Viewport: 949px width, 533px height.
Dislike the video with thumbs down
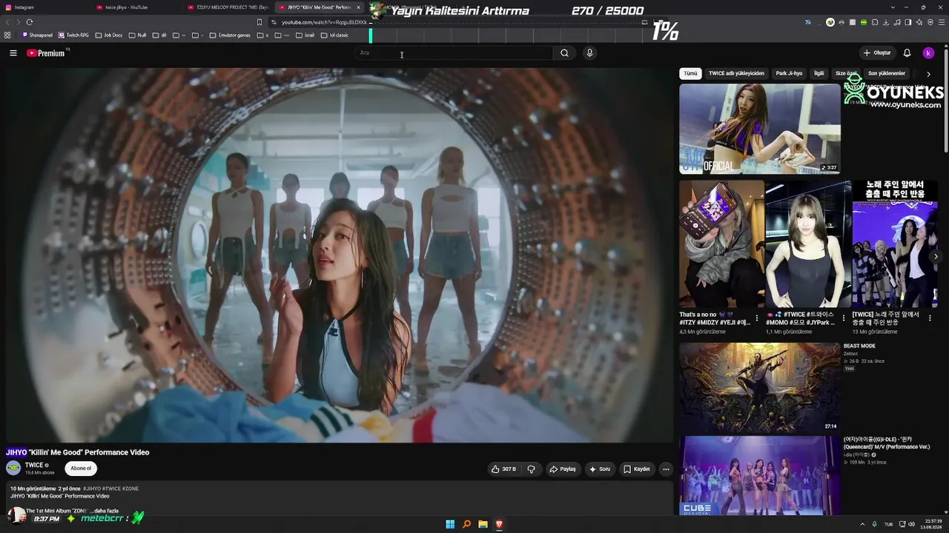click(532, 469)
